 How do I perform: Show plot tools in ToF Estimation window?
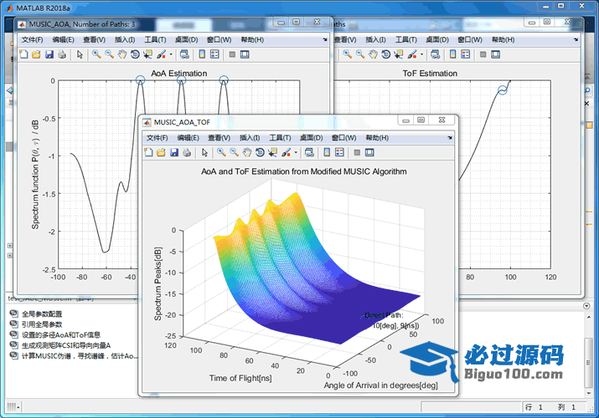click(x=495, y=54)
